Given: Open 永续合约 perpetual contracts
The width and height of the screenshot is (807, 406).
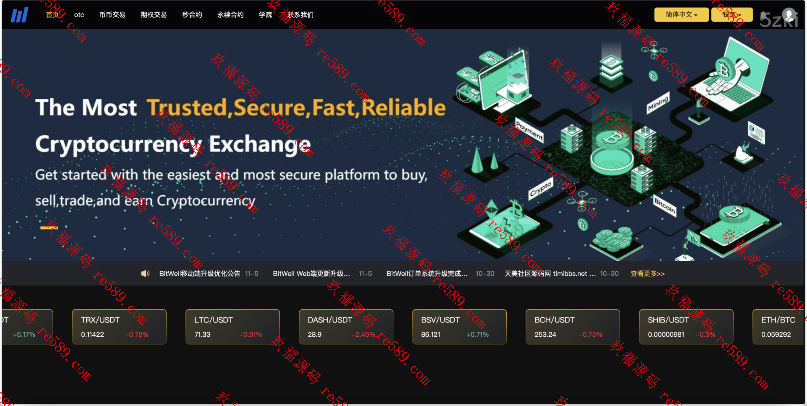Looking at the screenshot, I should point(231,15).
